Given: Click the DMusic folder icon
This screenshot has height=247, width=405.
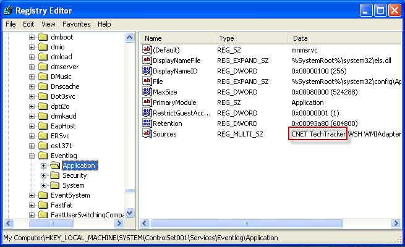Looking at the screenshot, I should (x=43, y=77).
